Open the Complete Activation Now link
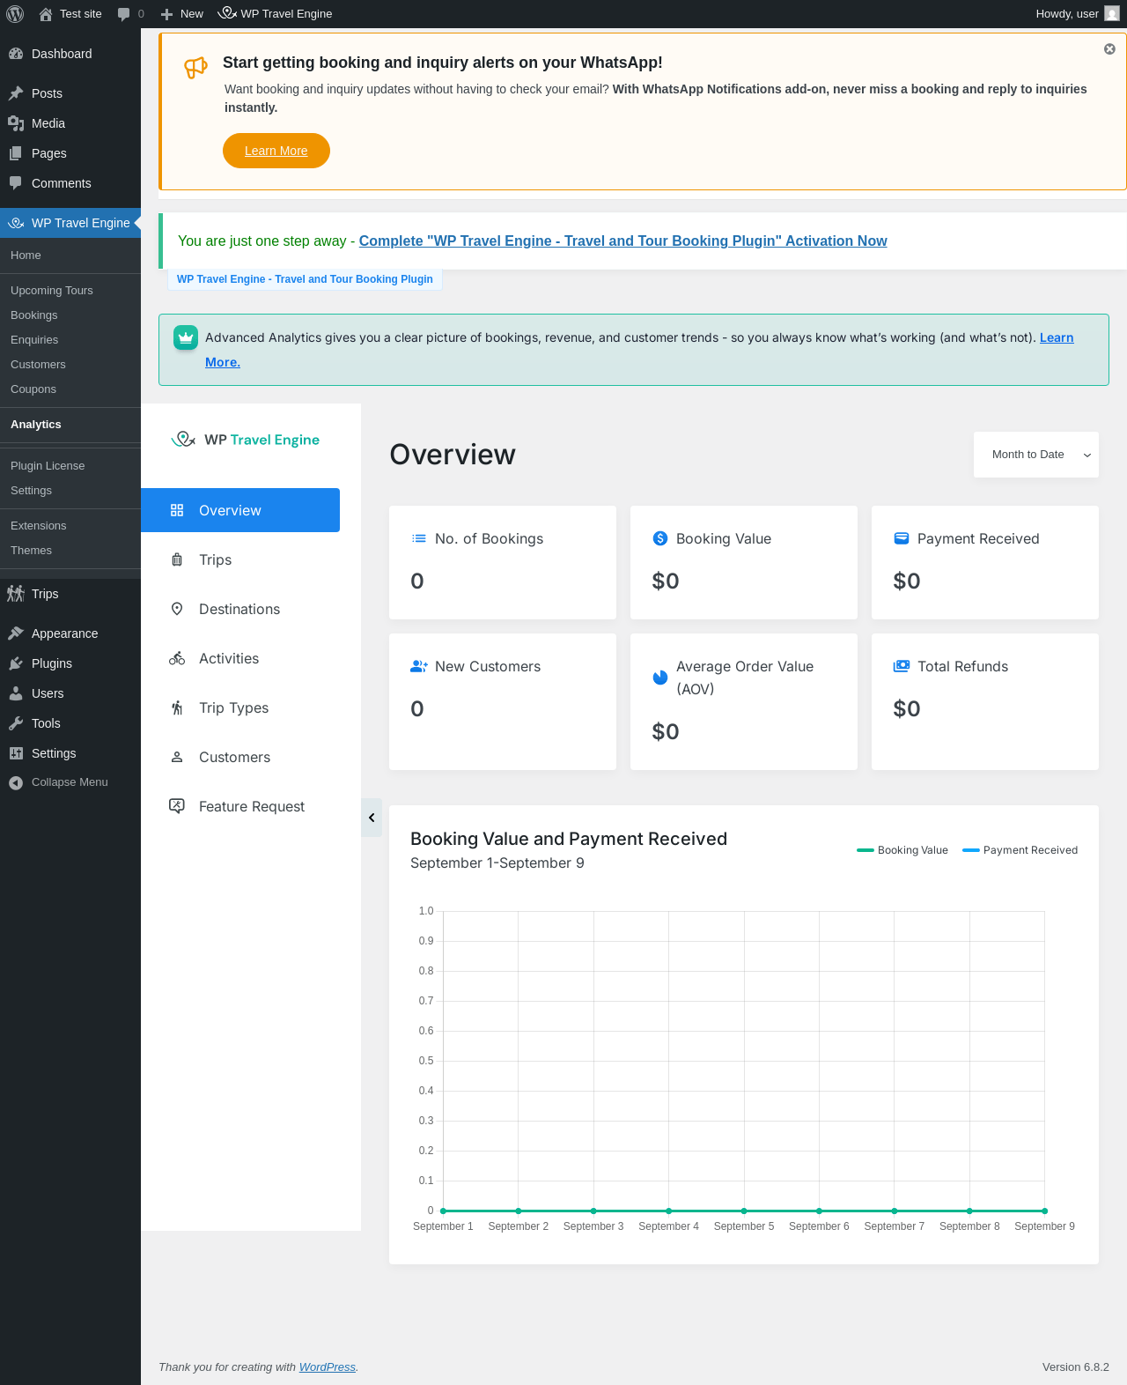The height and width of the screenshot is (1385, 1127). click(622, 241)
